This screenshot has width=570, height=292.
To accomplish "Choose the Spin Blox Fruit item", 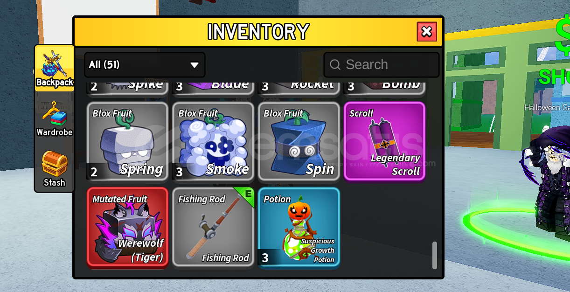I will [299, 141].
